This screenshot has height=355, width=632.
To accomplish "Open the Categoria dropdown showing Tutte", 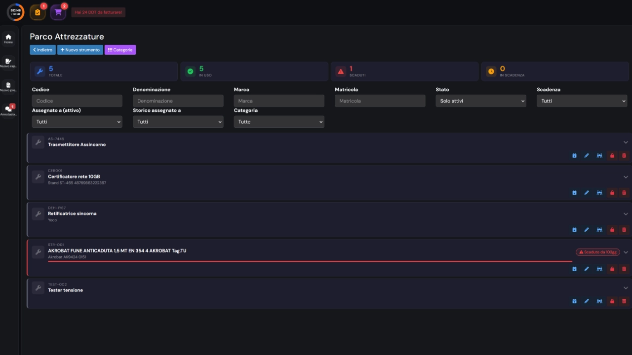I will coord(279,122).
